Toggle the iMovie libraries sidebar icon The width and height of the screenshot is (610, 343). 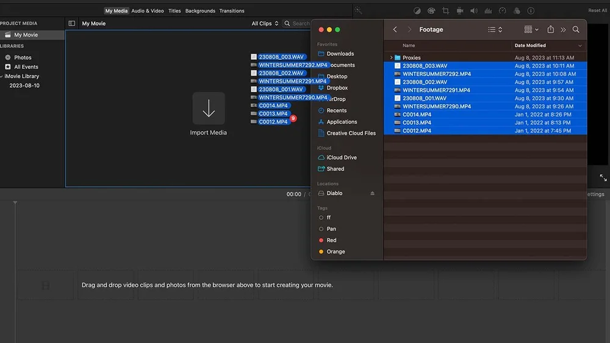tap(71, 23)
